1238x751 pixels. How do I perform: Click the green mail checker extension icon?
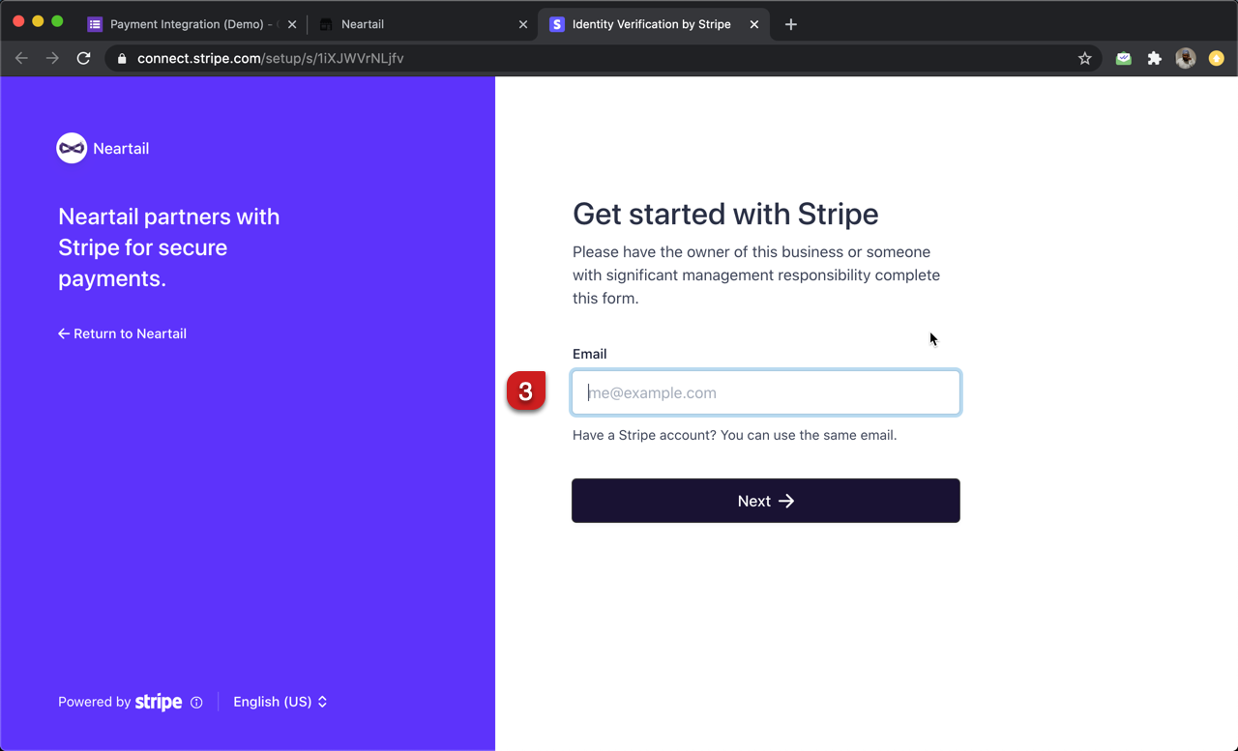[1123, 58]
